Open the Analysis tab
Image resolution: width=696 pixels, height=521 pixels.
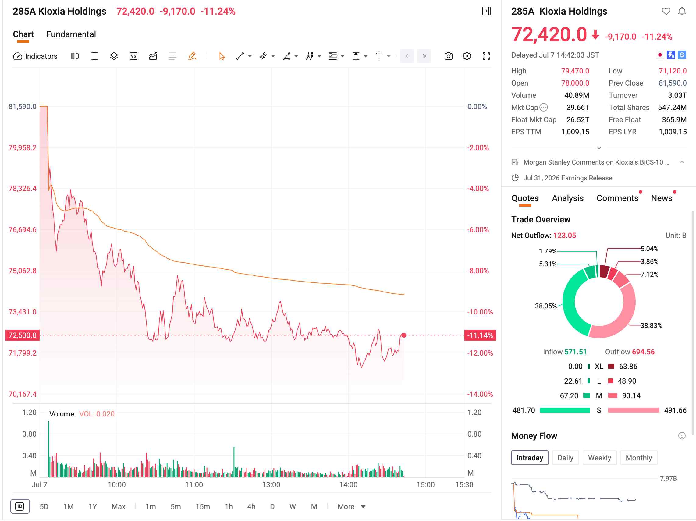pyautogui.click(x=568, y=198)
